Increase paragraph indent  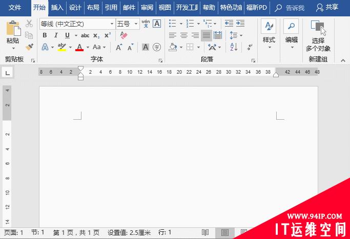click(x=240, y=24)
